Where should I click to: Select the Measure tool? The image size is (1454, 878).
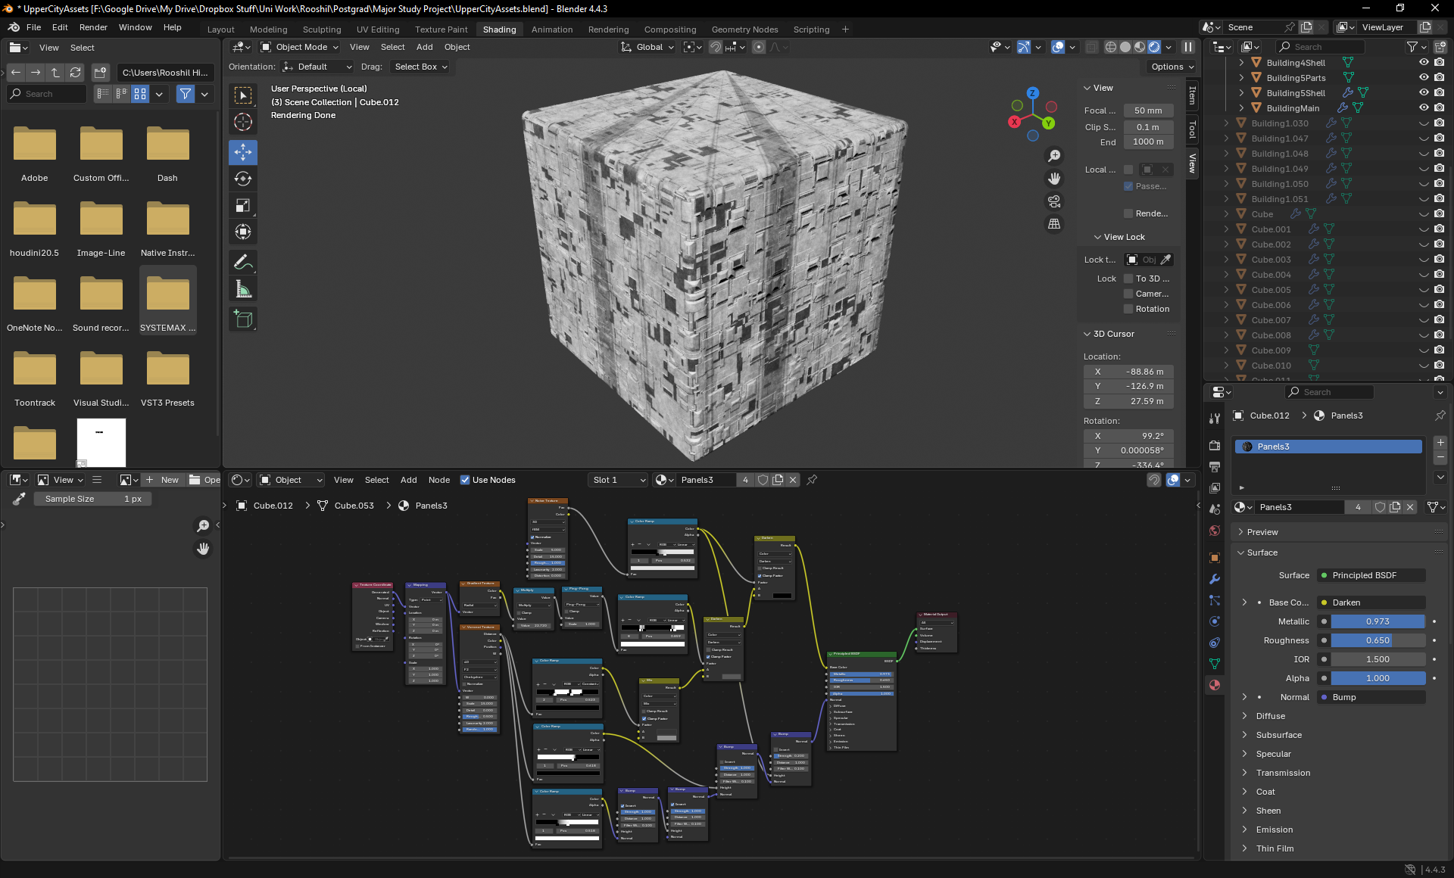click(x=243, y=289)
